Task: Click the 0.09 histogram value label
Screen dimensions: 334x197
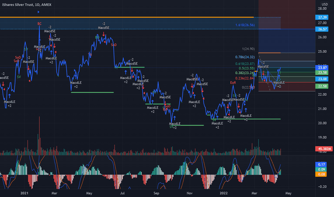Action: [321, 169]
